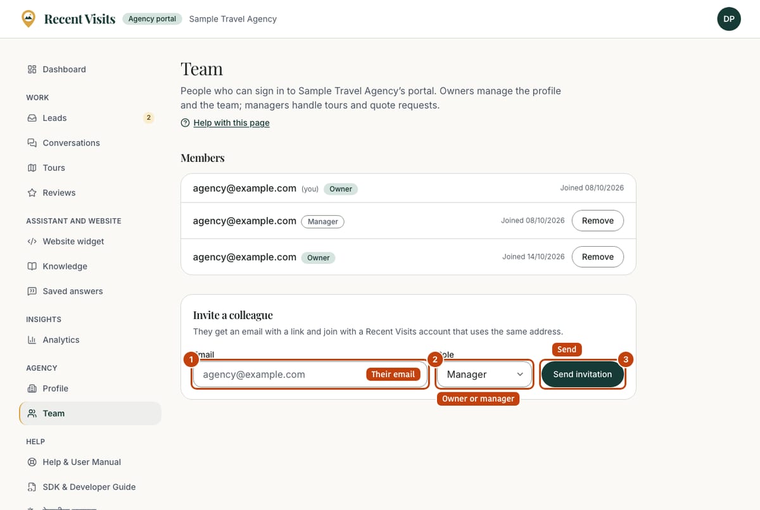Click the question mark help circle icon

[185, 123]
